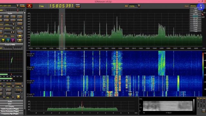
Task: Open the BW 9 kHz bandwidth dropdown
Action: click(139, 6)
